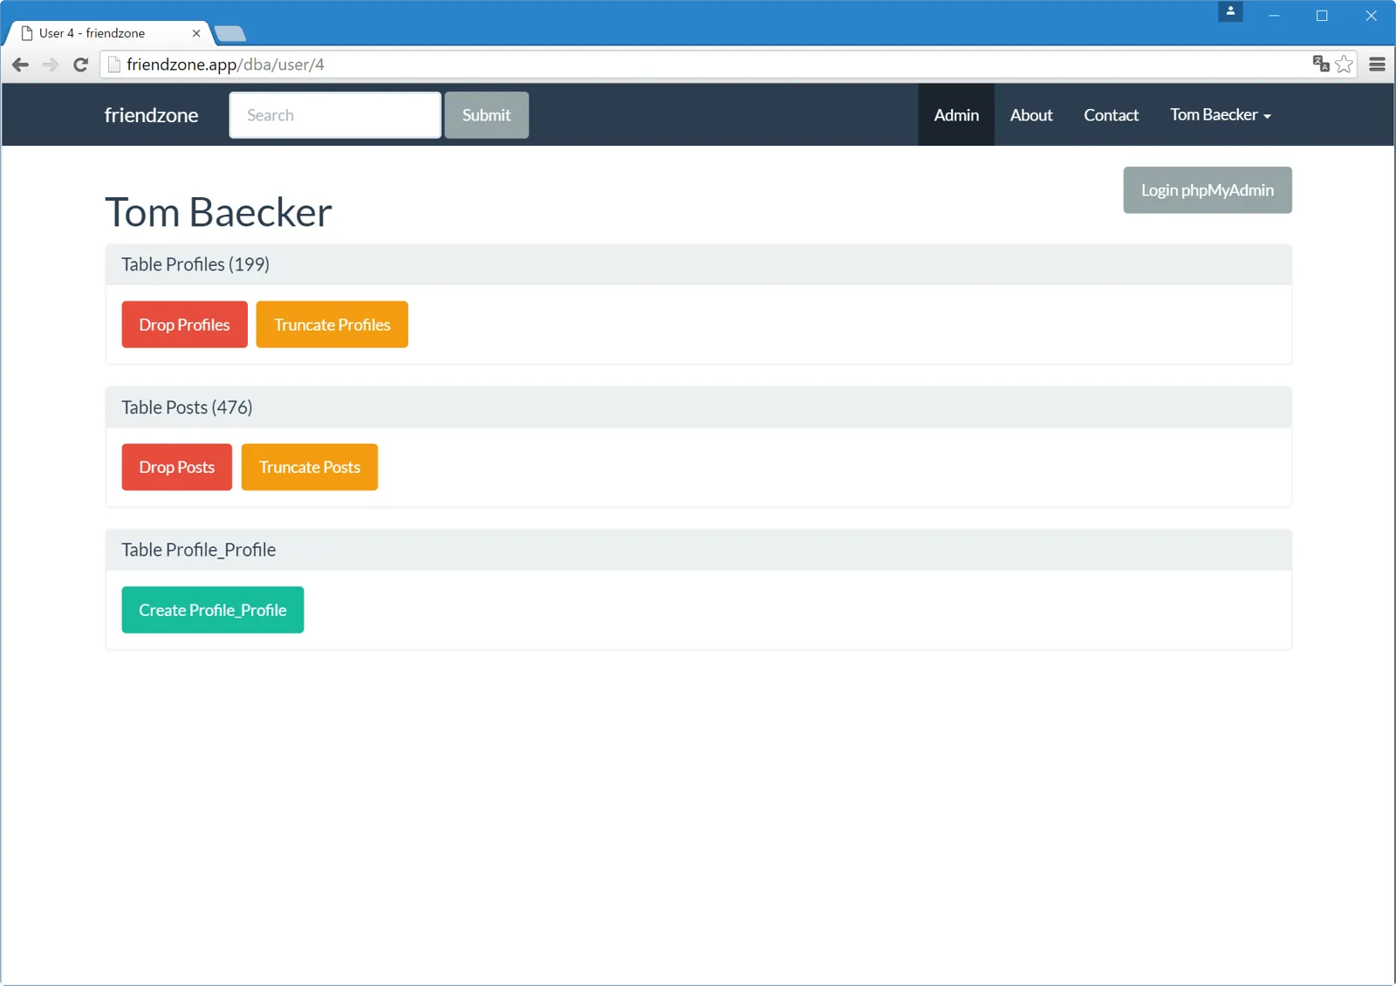
Task: Minimize the browser window
Action: (1274, 16)
